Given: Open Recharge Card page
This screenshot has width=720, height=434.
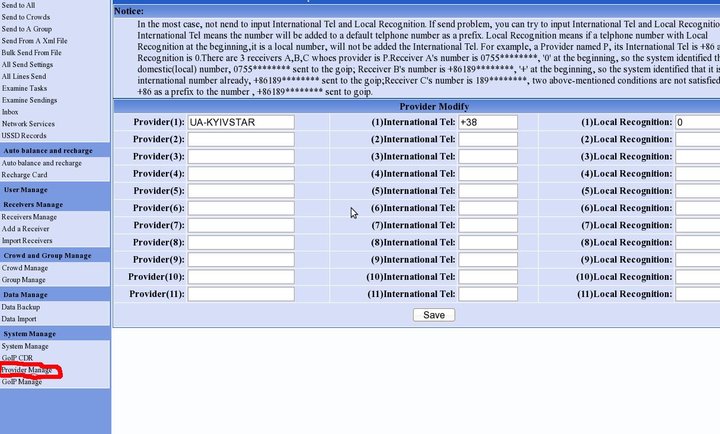Looking at the screenshot, I should [24, 175].
